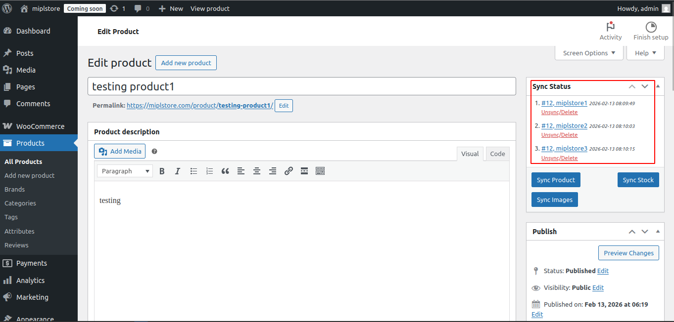Click the Finish setup icon
674x322 pixels.
pyautogui.click(x=651, y=27)
